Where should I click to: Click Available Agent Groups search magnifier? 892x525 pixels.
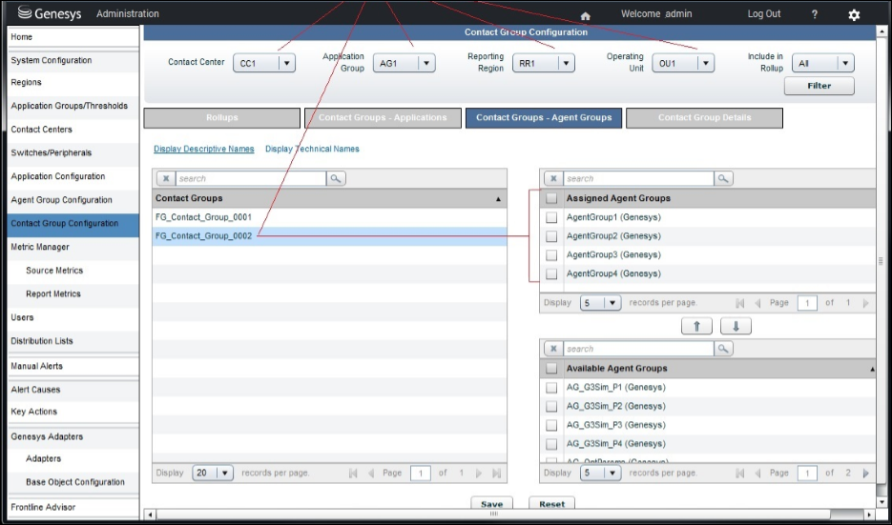723,349
